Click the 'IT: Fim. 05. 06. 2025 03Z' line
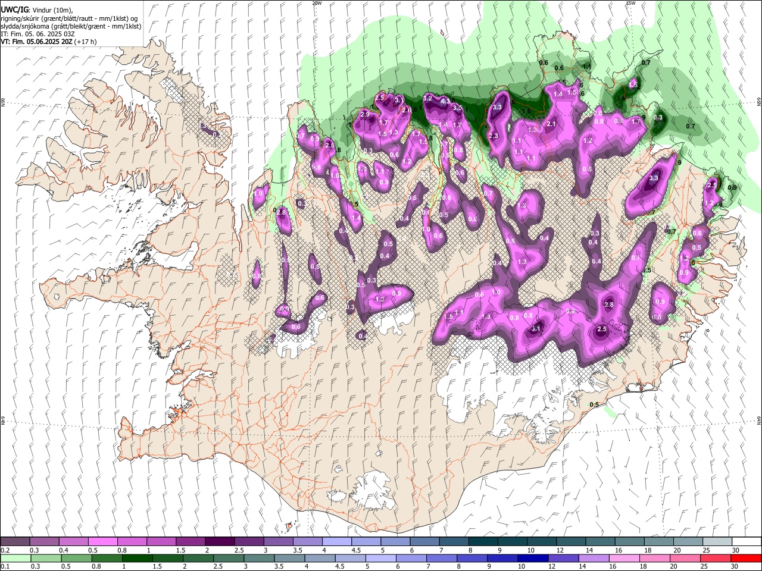The width and height of the screenshot is (762, 571). click(x=38, y=34)
